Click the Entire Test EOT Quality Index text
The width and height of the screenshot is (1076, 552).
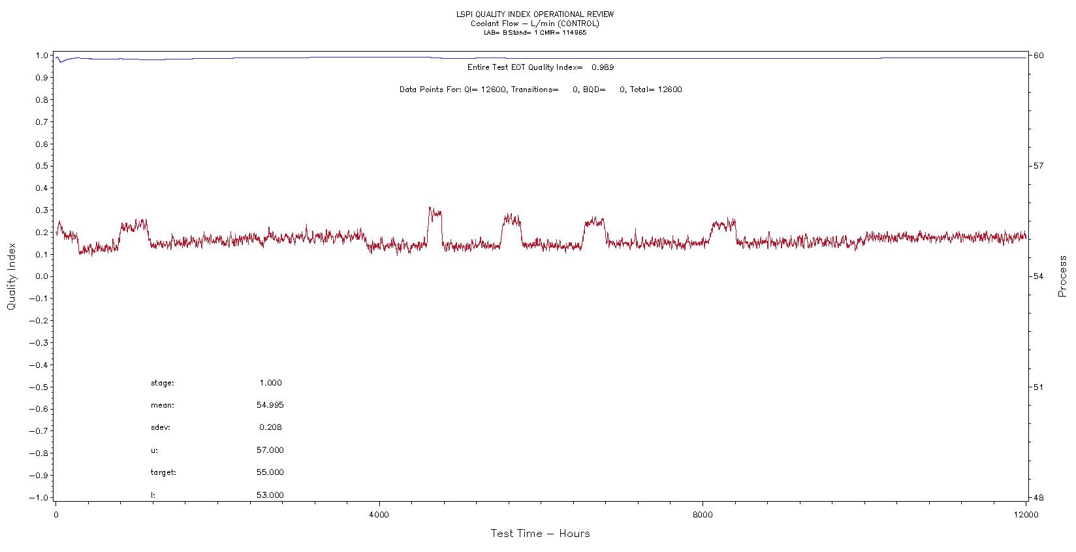tap(540, 67)
